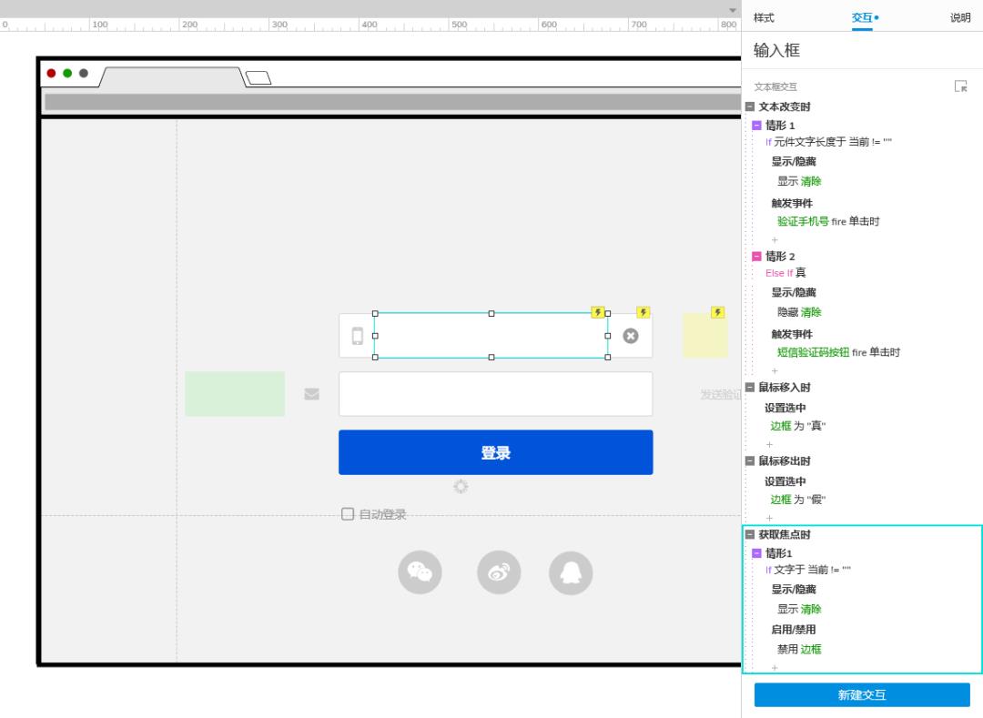Click the phone icon in the first input box
This screenshot has width=983, height=718.
(358, 336)
